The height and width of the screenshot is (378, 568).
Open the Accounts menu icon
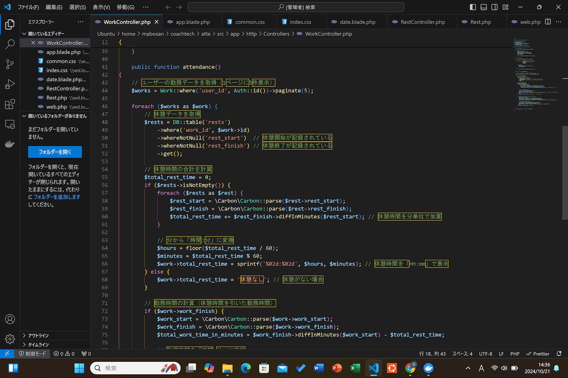pos(10,319)
